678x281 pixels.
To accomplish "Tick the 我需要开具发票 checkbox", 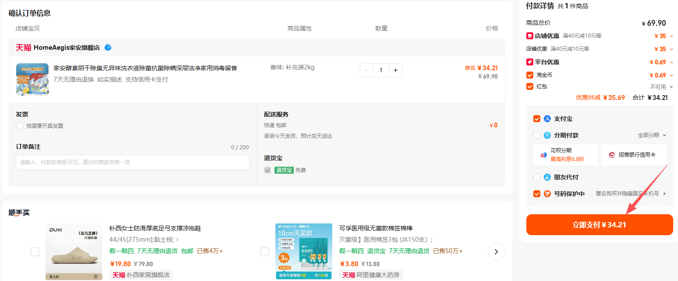I will (20, 126).
